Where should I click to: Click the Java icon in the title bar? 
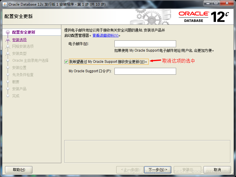click(4, 4)
